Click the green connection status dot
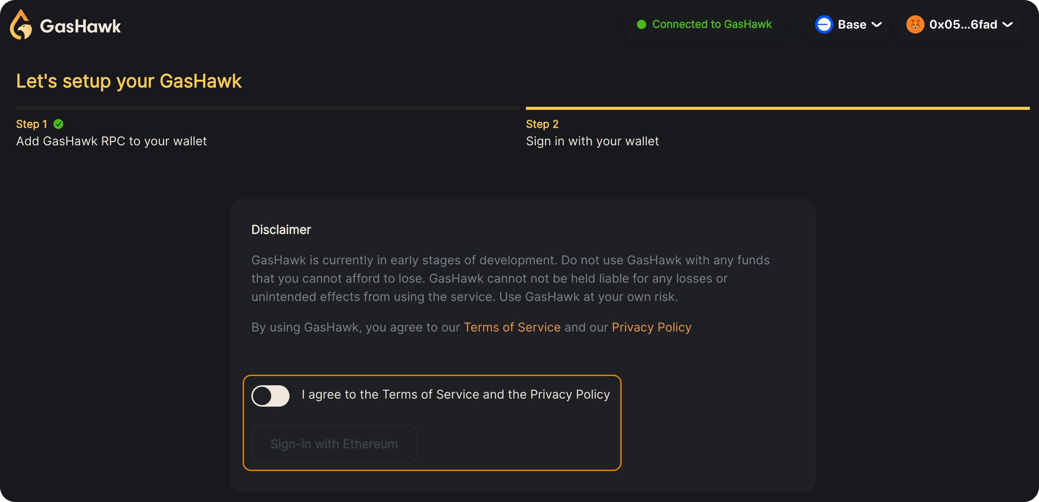1039x502 pixels. (641, 25)
